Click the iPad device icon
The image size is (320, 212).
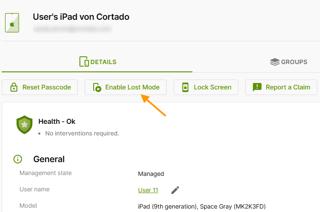pyautogui.click(x=12, y=22)
